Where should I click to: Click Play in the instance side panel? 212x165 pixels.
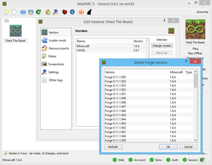(195, 49)
